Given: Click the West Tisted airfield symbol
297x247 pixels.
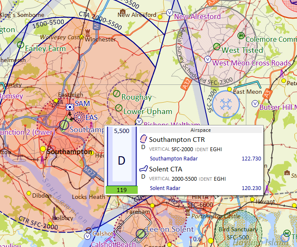Looking at the screenshot, I should tap(217, 46).
